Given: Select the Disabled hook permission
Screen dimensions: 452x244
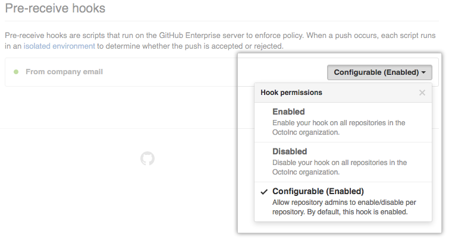Looking at the screenshot, I should (290, 151).
